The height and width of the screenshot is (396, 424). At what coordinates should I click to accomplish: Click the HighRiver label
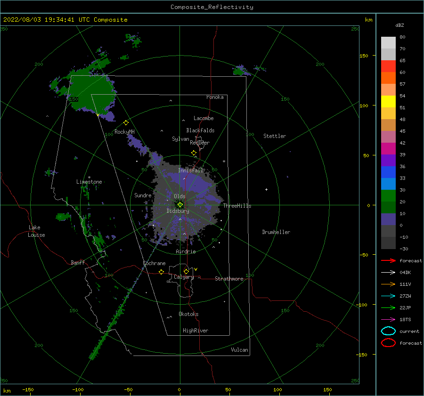pos(196,331)
